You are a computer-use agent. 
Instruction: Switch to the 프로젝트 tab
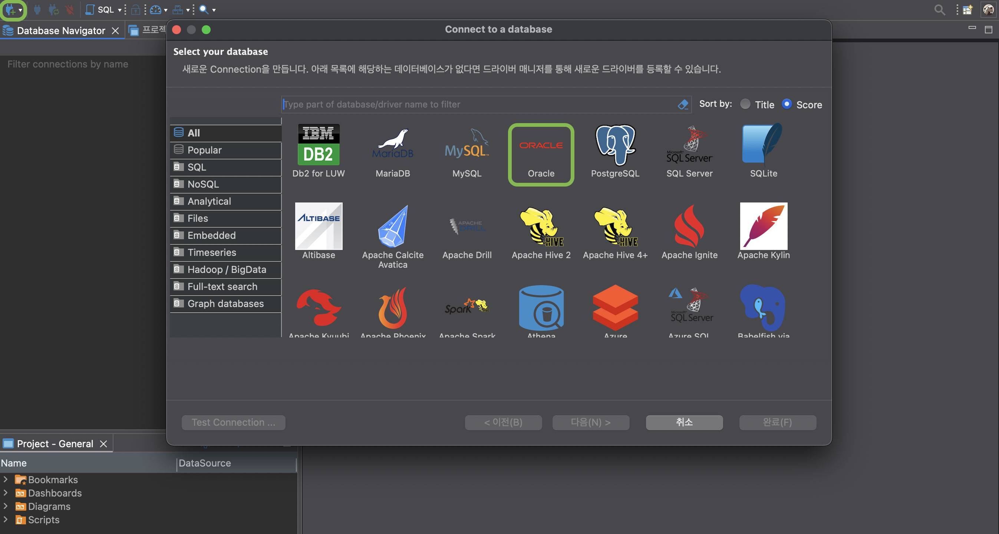pos(147,30)
